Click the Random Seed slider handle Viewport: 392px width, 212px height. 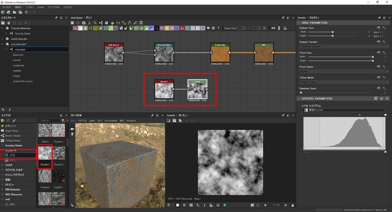tap(301, 92)
